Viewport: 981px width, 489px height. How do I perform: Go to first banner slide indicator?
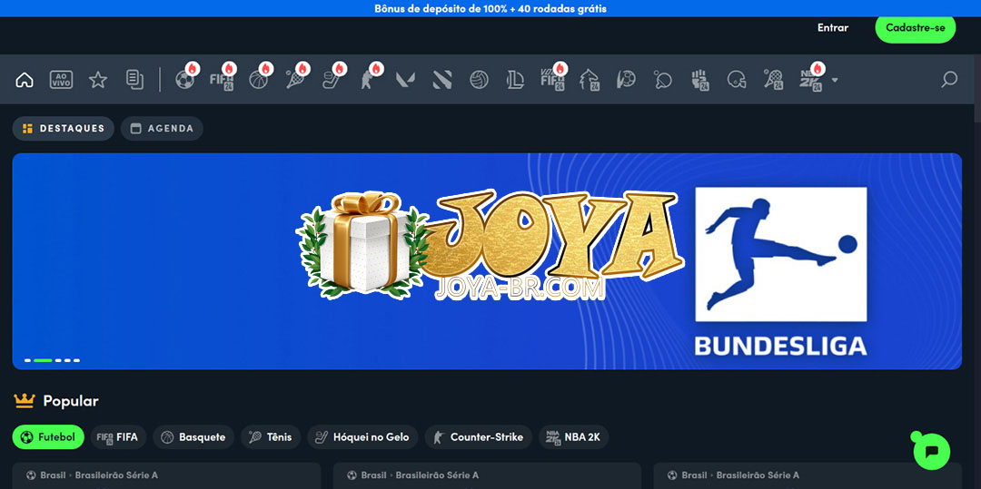27,360
